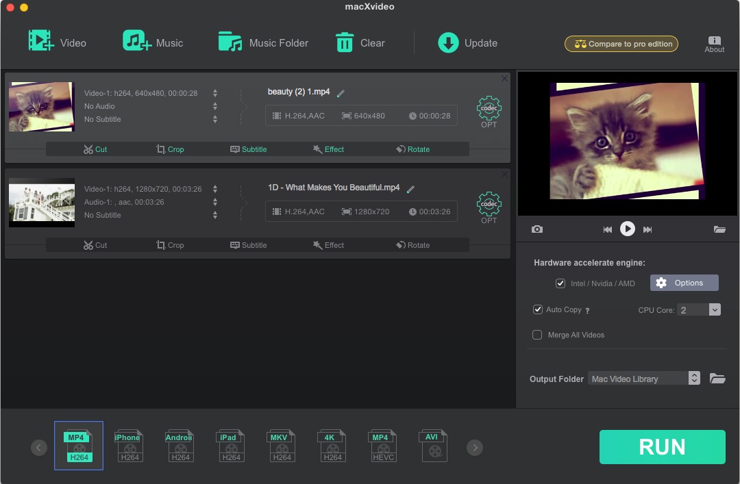Click the add Music icon

click(137, 41)
